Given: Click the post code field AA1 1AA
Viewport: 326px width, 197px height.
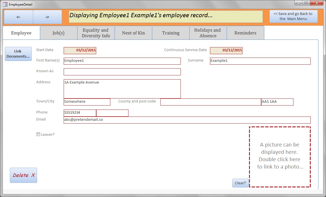Looking at the screenshot, I should pyautogui.click(x=277, y=102).
